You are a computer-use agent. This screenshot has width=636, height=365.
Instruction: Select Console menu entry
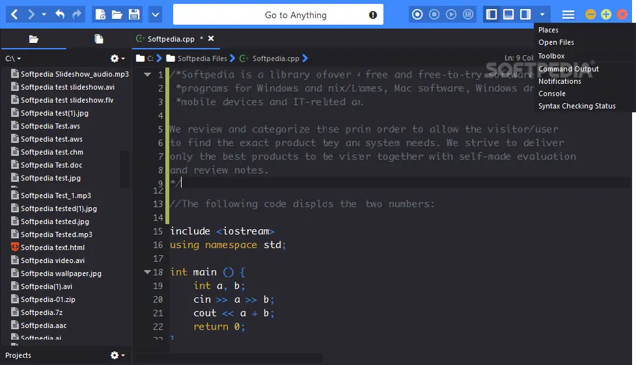point(551,94)
